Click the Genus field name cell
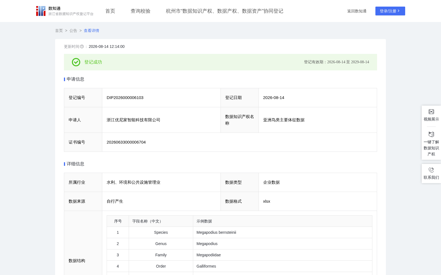 click(161, 244)
